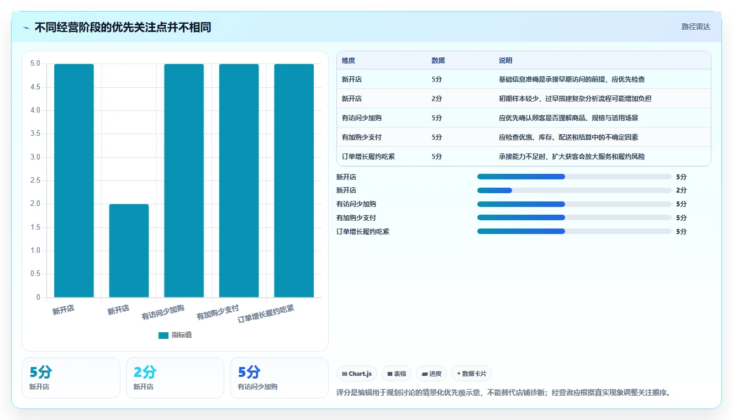Click description 承接能力不足时 in table
733x420 pixels.
(x=572, y=157)
